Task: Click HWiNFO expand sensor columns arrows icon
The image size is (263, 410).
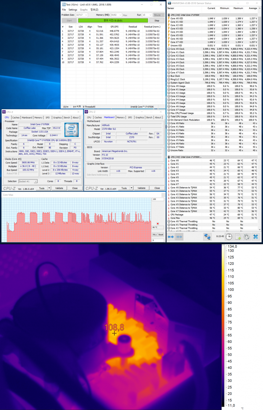Action: point(171,237)
